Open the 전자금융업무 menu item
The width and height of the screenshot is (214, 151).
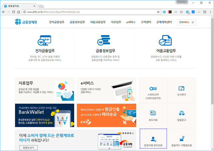(x=57, y=22)
